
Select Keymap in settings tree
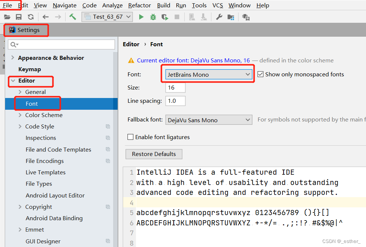point(30,69)
